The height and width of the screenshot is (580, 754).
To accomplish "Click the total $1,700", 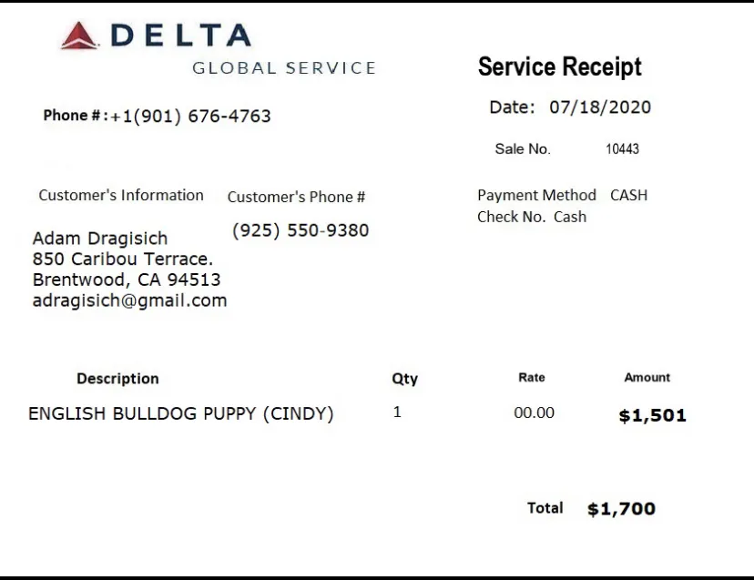I will (x=621, y=509).
